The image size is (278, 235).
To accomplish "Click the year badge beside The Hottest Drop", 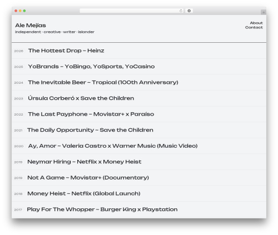I will click(19, 51).
